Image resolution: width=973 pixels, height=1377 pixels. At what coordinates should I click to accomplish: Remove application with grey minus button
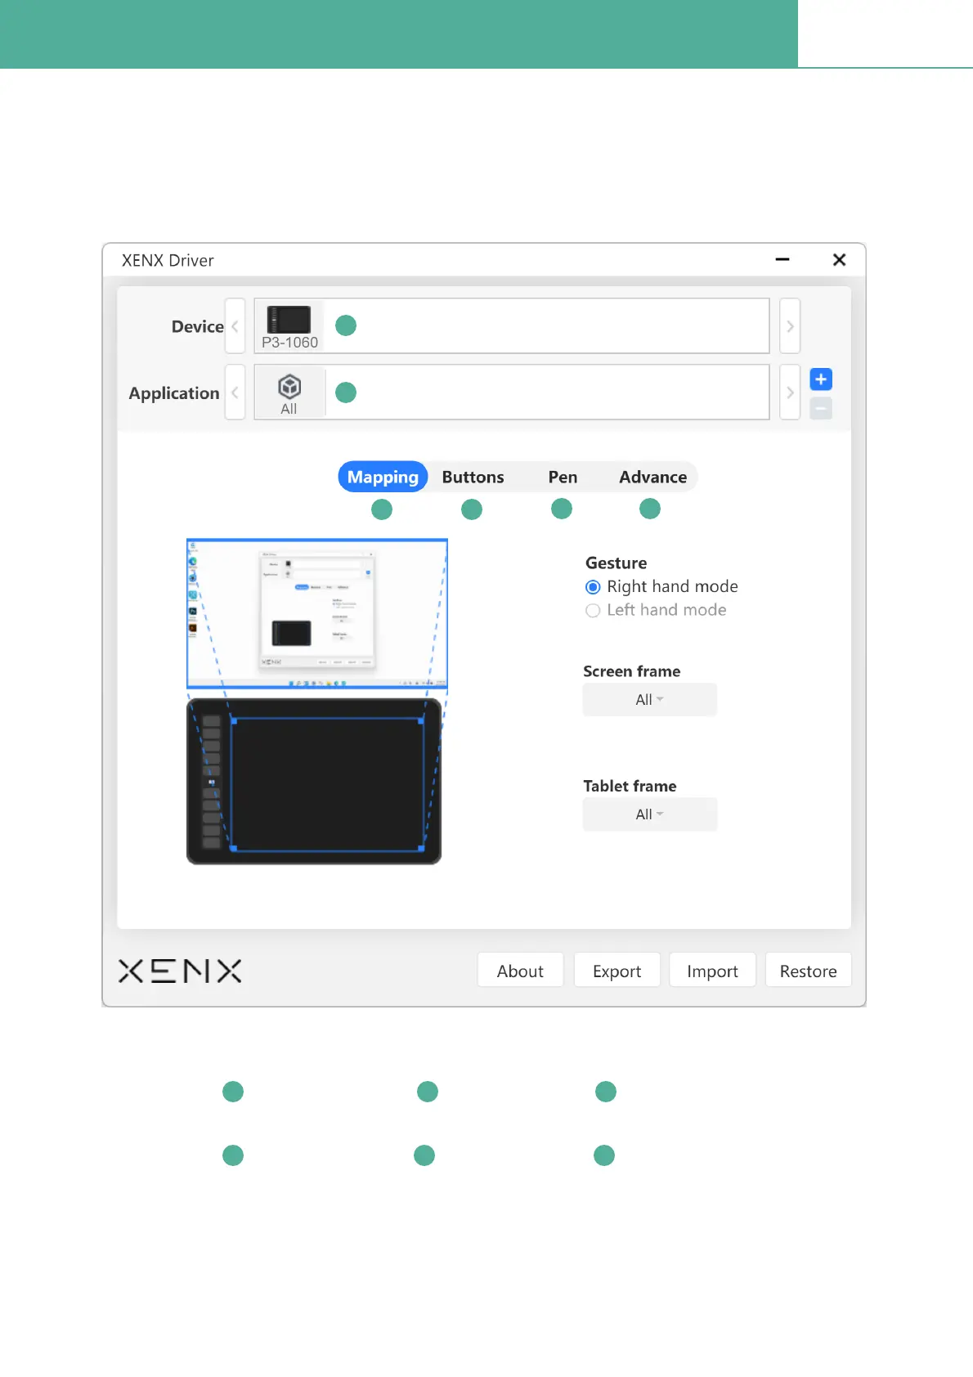click(821, 408)
